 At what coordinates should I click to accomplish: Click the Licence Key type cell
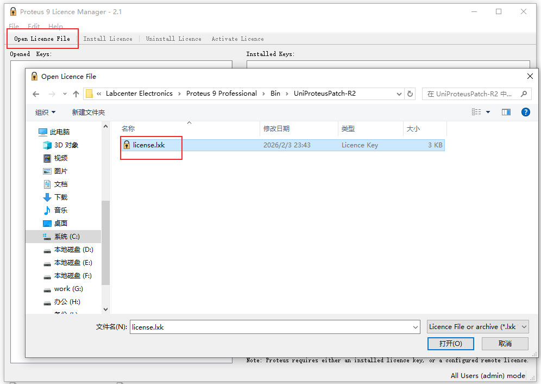click(x=360, y=145)
